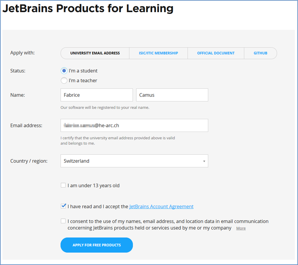This screenshot has height=265, width=298.
Task: Open the Official Document tab
Action: coord(216,53)
